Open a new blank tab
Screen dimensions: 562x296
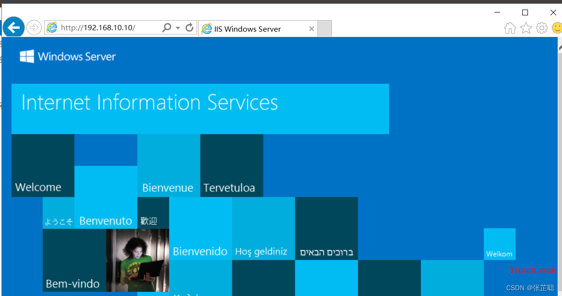pyautogui.click(x=325, y=29)
